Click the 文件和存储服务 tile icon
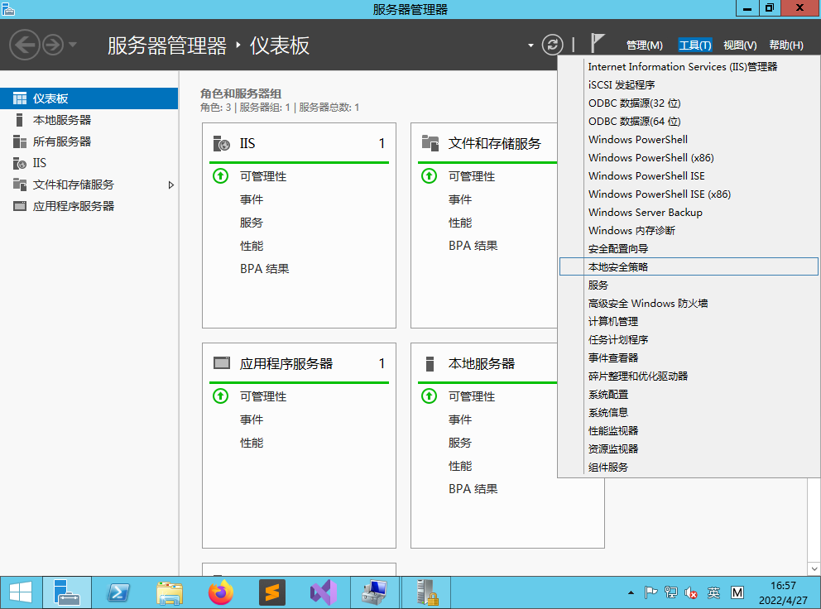The image size is (821, 609). [430, 143]
